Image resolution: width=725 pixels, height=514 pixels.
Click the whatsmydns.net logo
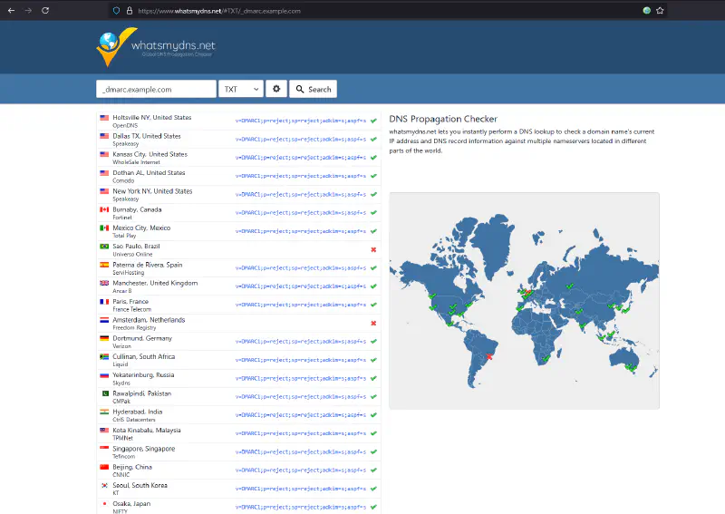[155, 47]
